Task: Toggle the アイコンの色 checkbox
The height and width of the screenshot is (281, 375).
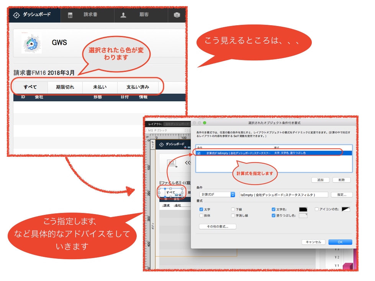Action: coord(317,209)
